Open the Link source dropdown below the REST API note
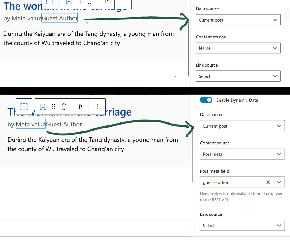Viewport: 290px width, 240px height. coord(242,225)
